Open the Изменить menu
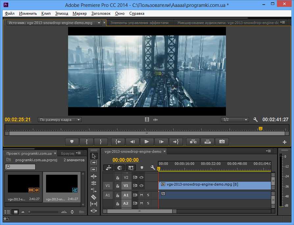 pyautogui.click(x=28, y=13)
